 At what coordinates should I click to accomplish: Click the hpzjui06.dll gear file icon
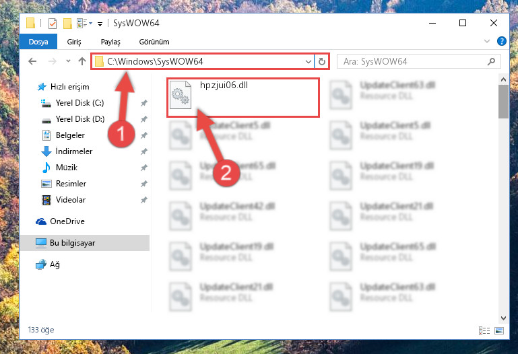tap(181, 95)
